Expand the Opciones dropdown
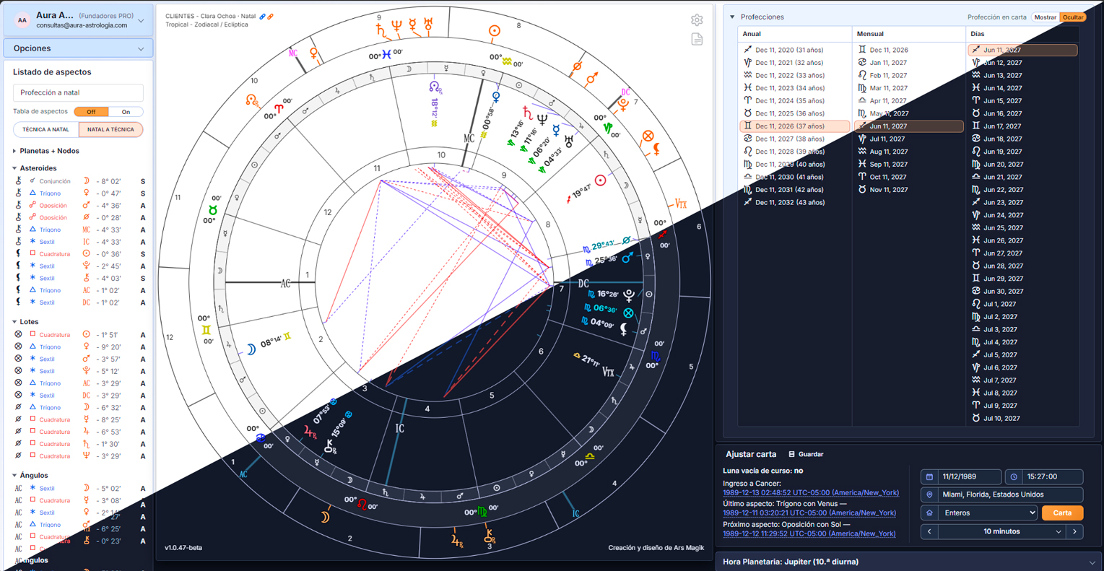The width and height of the screenshot is (1104, 571). coord(78,48)
